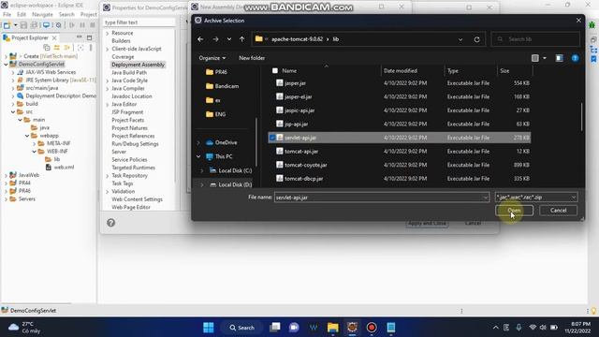Sort files by Date modified column

tap(400, 71)
